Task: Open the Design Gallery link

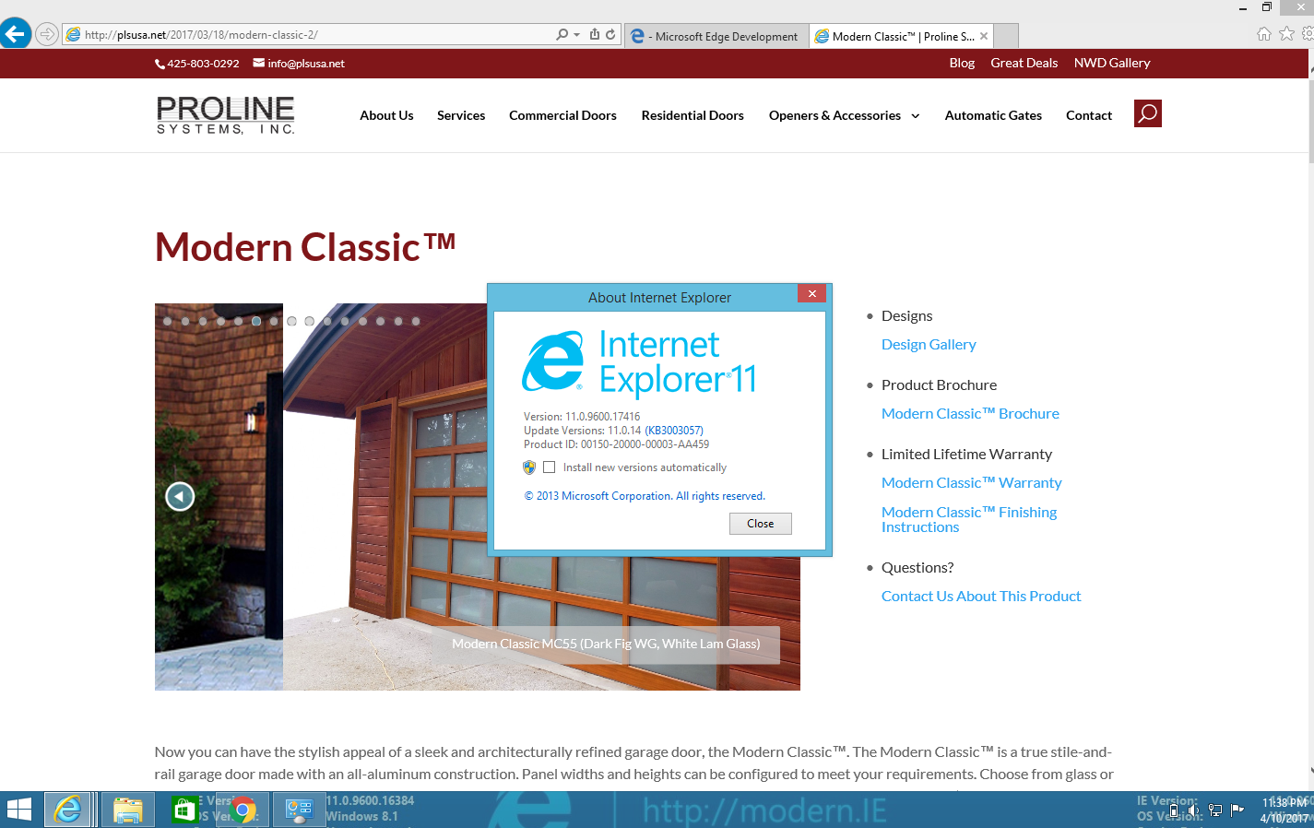Action: (x=929, y=344)
